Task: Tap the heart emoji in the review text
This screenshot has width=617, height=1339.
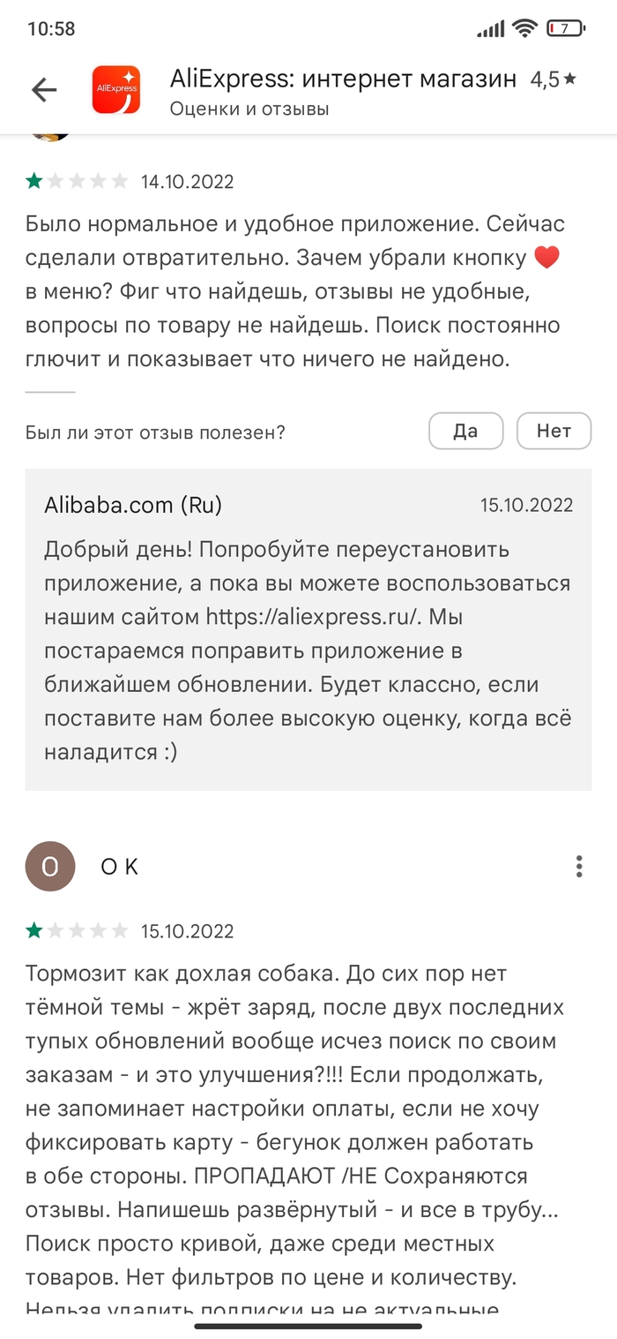Action: pyautogui.click(x=547, y=259)
